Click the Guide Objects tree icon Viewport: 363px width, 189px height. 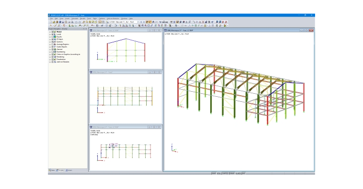point(55,47)
